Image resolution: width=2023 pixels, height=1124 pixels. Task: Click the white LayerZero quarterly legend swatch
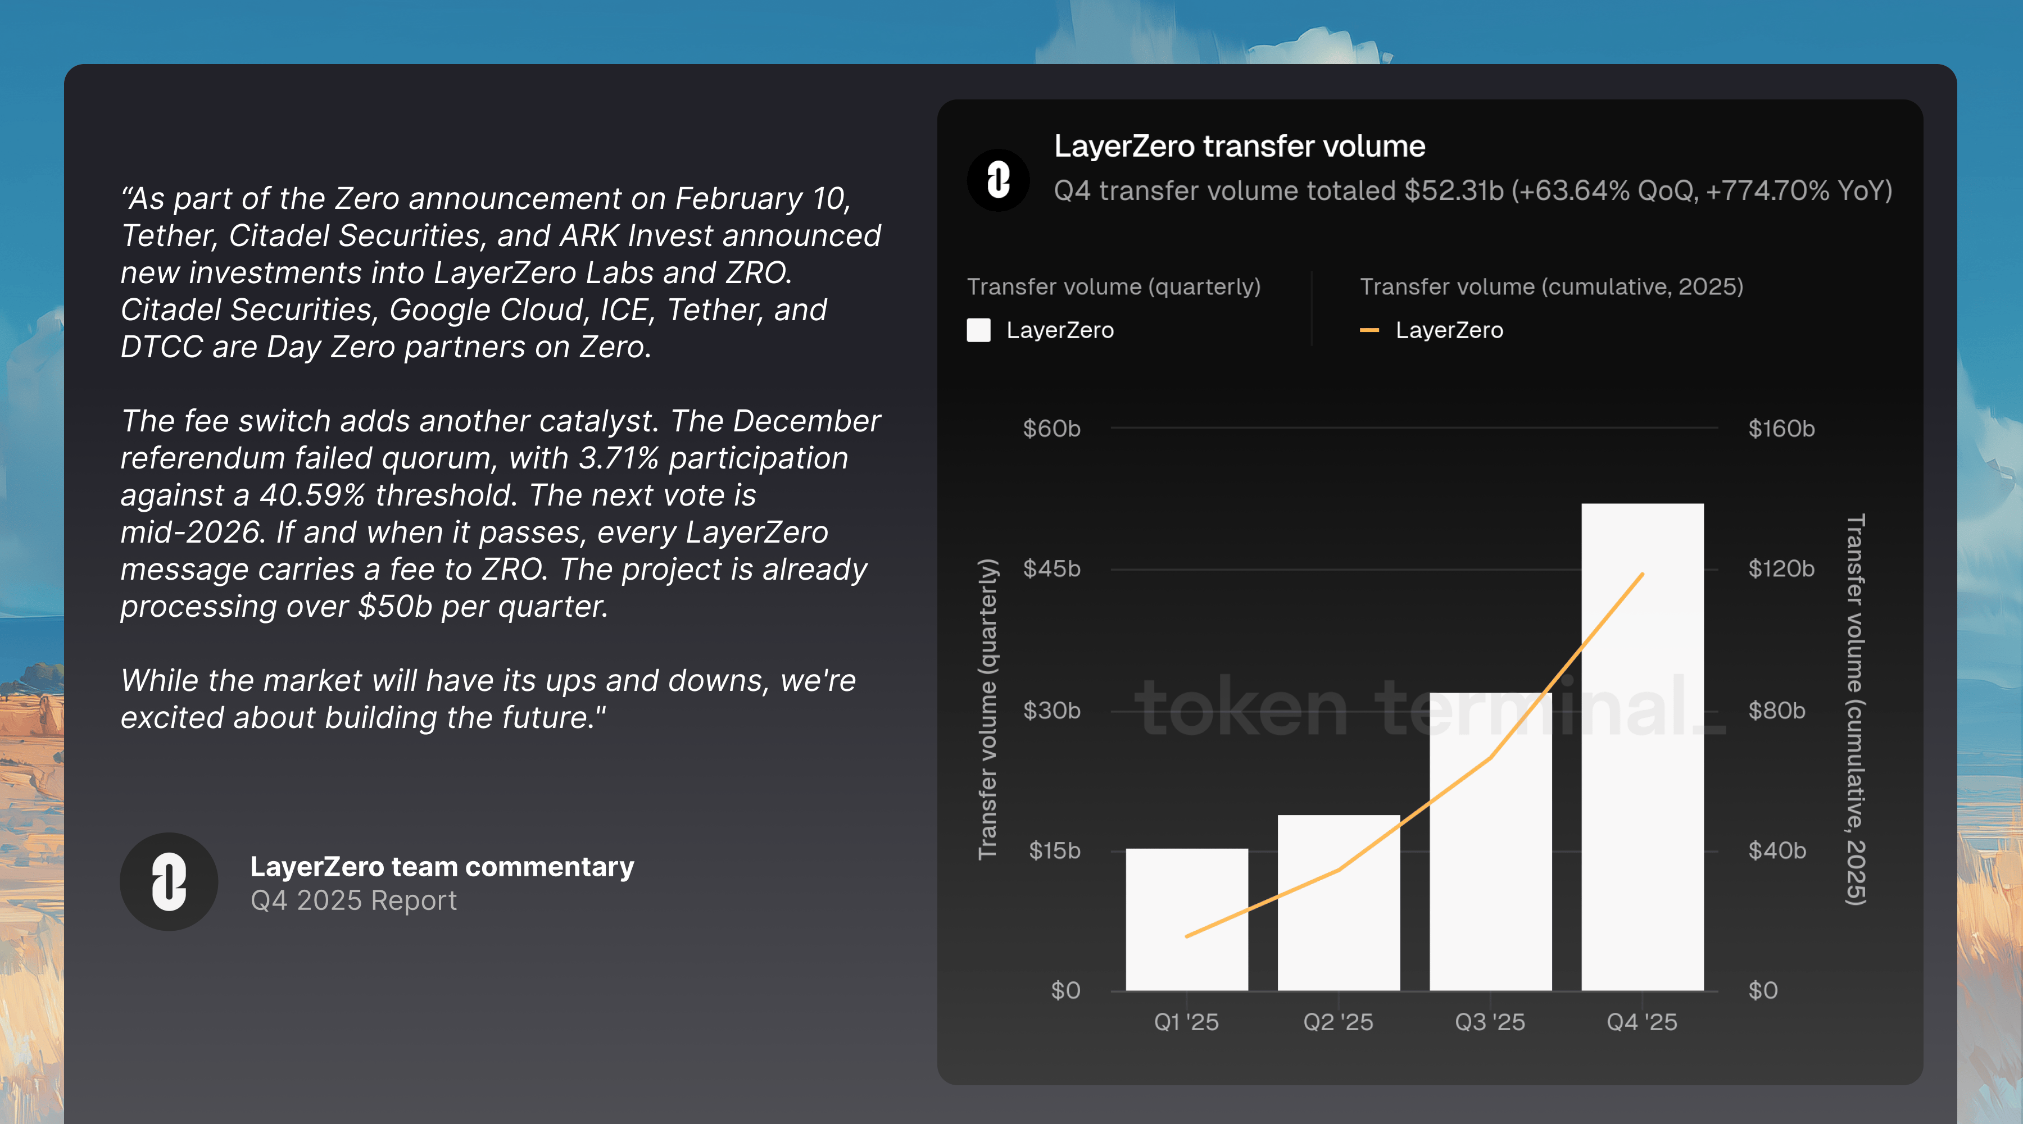(x=978, y=330)
